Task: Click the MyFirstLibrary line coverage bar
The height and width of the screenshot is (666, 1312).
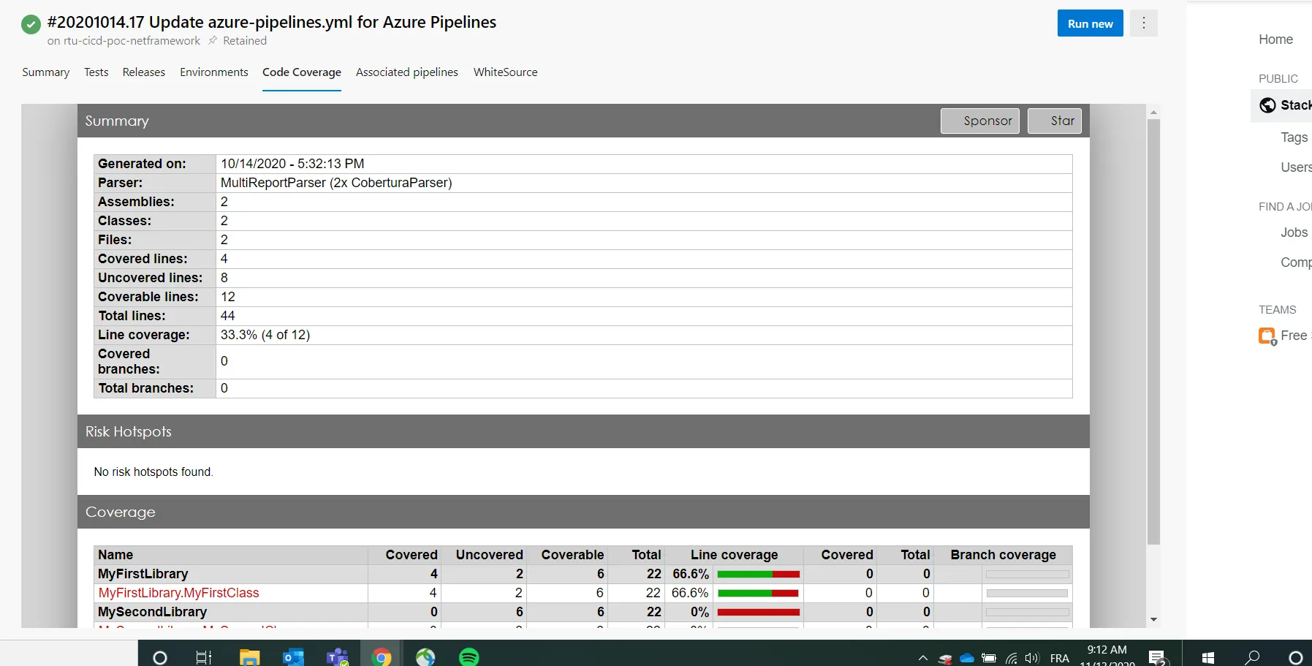Action: tap(759, 574)
